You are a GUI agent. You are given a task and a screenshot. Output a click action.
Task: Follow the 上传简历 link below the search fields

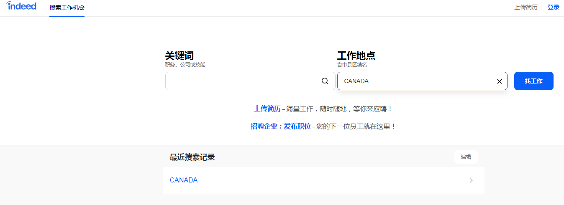point(267,109)
